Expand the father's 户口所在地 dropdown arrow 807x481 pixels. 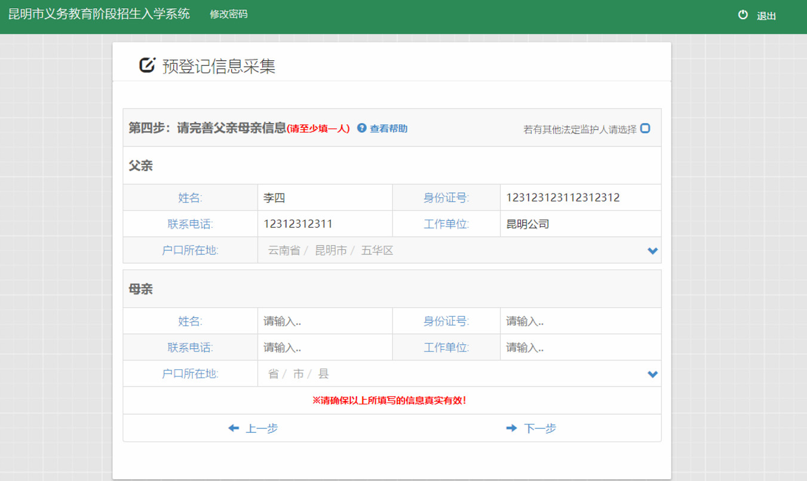[652, 251]
